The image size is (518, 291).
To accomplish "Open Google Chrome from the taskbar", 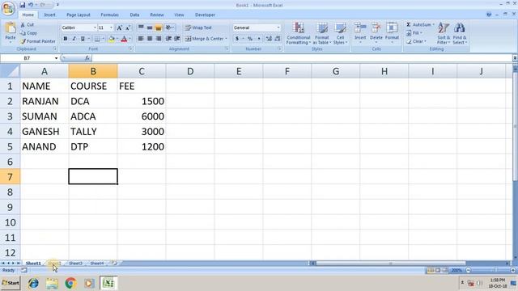I will coord(70,283).
